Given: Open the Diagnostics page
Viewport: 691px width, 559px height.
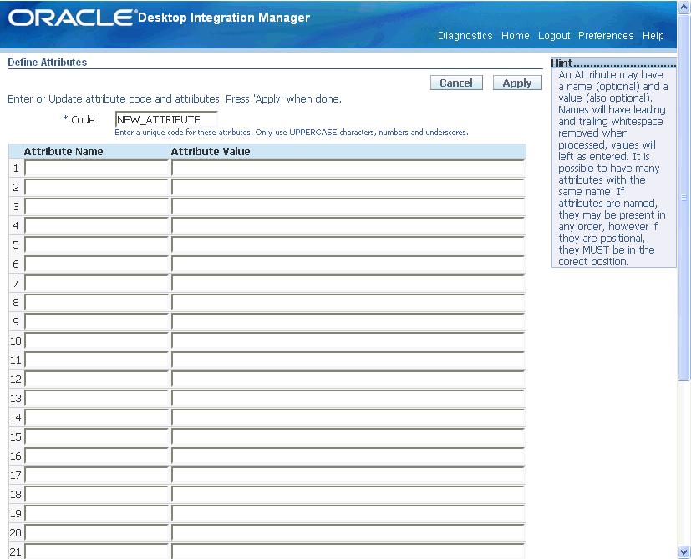Looking at the screenshot, I should [465, 36].
